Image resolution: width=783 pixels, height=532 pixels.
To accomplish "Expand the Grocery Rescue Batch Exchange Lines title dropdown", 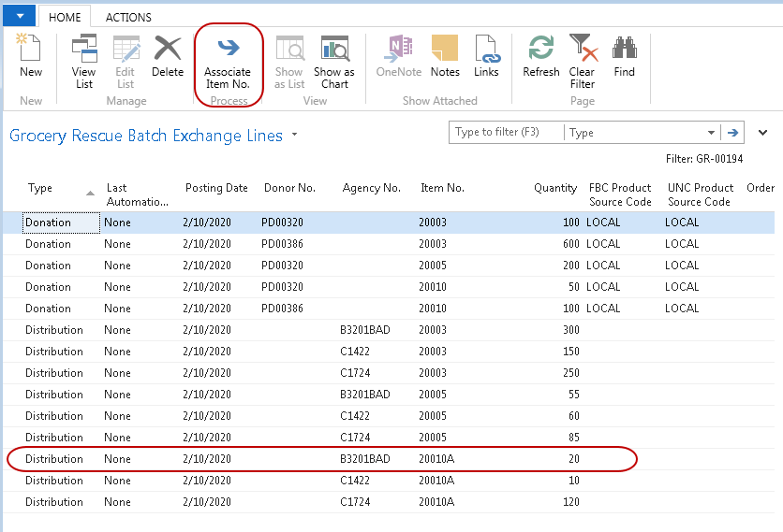I will coord(295,135).
